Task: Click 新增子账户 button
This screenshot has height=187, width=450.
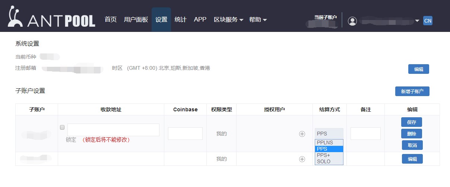Action: (x=412, y=91)
